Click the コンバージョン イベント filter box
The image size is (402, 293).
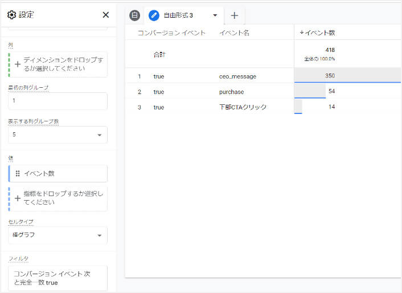58,278
